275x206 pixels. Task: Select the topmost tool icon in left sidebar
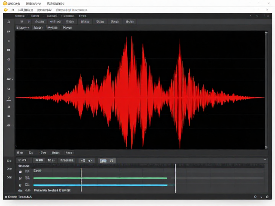click(9, 22)
